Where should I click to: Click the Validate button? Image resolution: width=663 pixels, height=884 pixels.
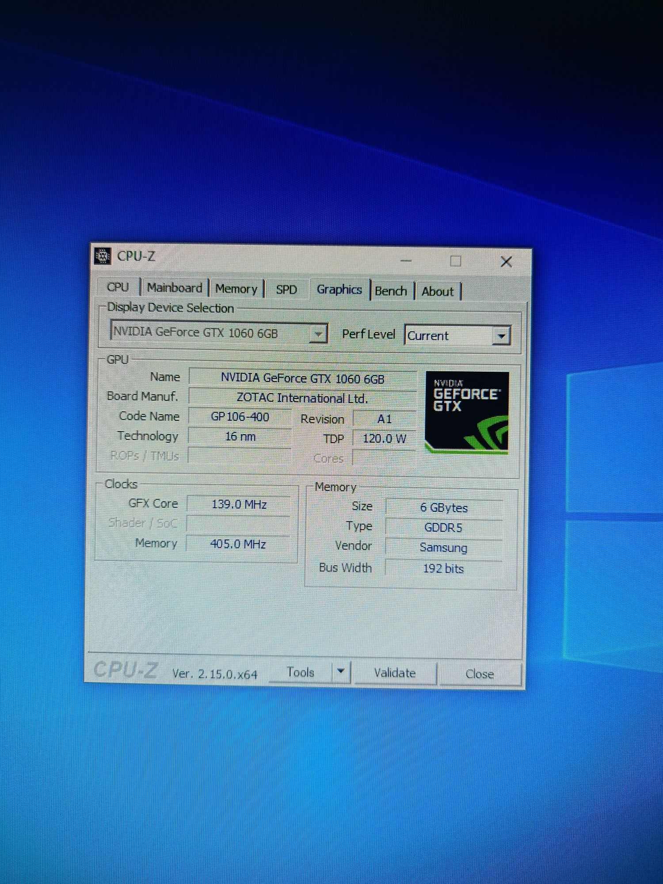(x=395, y=673)
